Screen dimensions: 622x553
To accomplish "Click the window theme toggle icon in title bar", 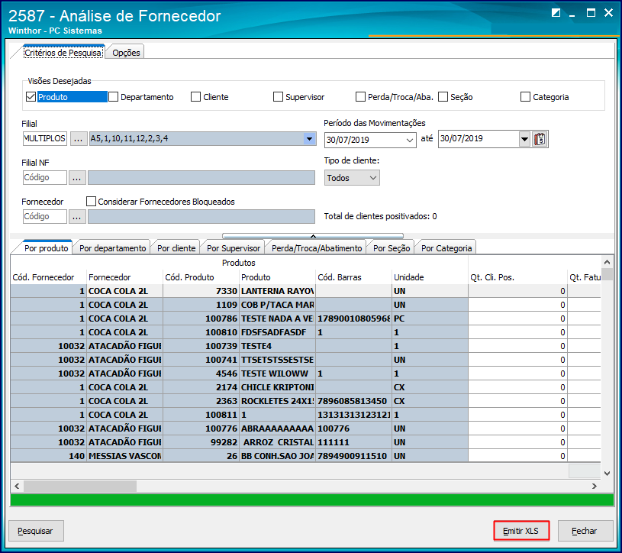I will coord(556,13).
